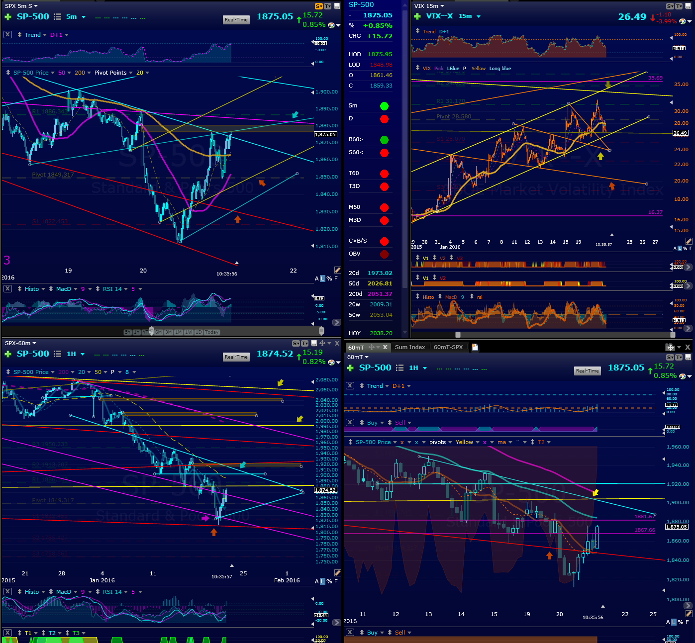Select 5Y range button under SPX 5m chart
The height and width of the screenshot is (643, 695).
pyautogui.click(x=128, y=332)
